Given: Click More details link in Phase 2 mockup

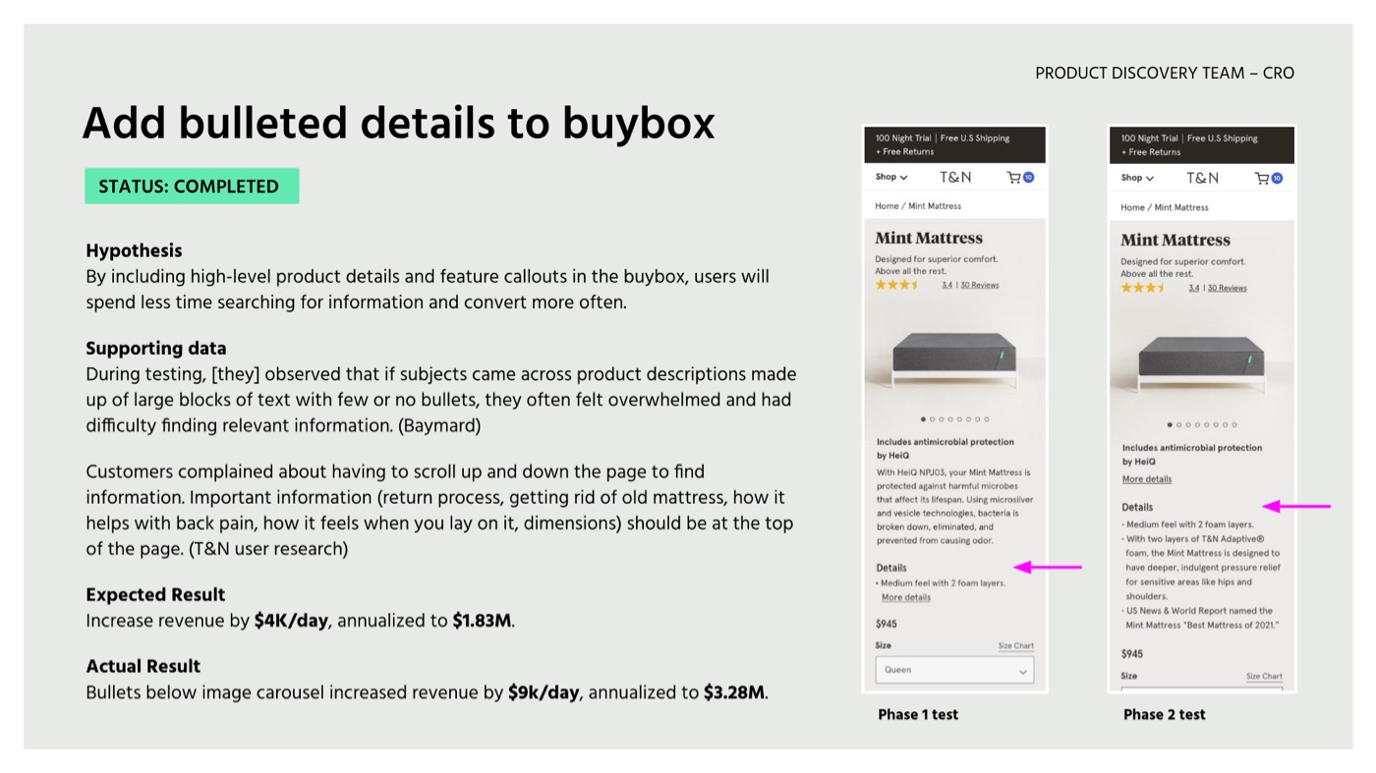Looking at the screenshot, I should pos(1147,479).
